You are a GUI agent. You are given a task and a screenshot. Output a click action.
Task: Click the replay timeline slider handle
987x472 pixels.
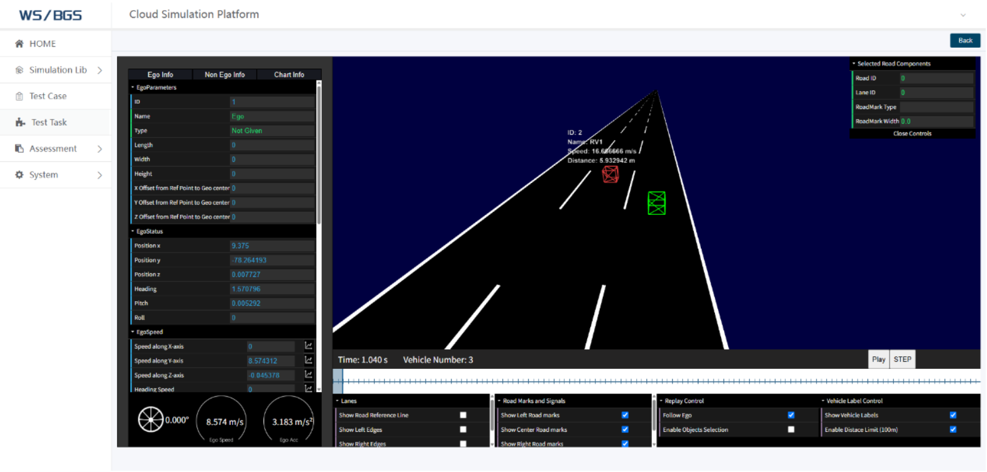pos(338,381)
